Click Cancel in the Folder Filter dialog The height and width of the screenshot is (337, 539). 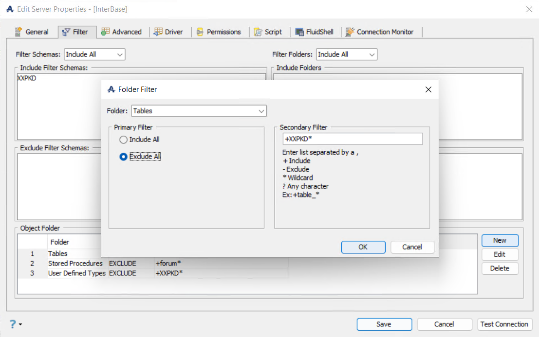pyautogui.click(x=412, y=247)
